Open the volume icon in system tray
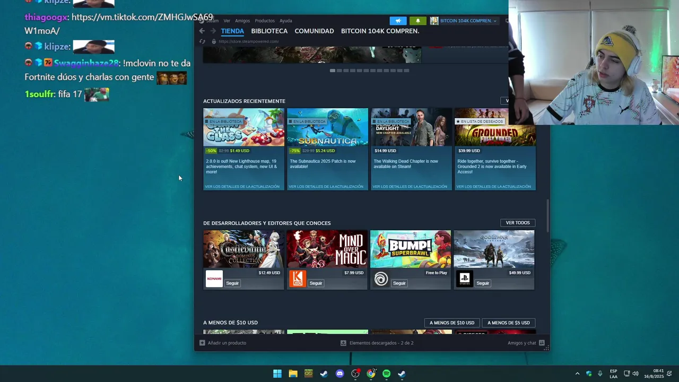The width and height of the screenshot is (679, 382). tap(636, 374)
